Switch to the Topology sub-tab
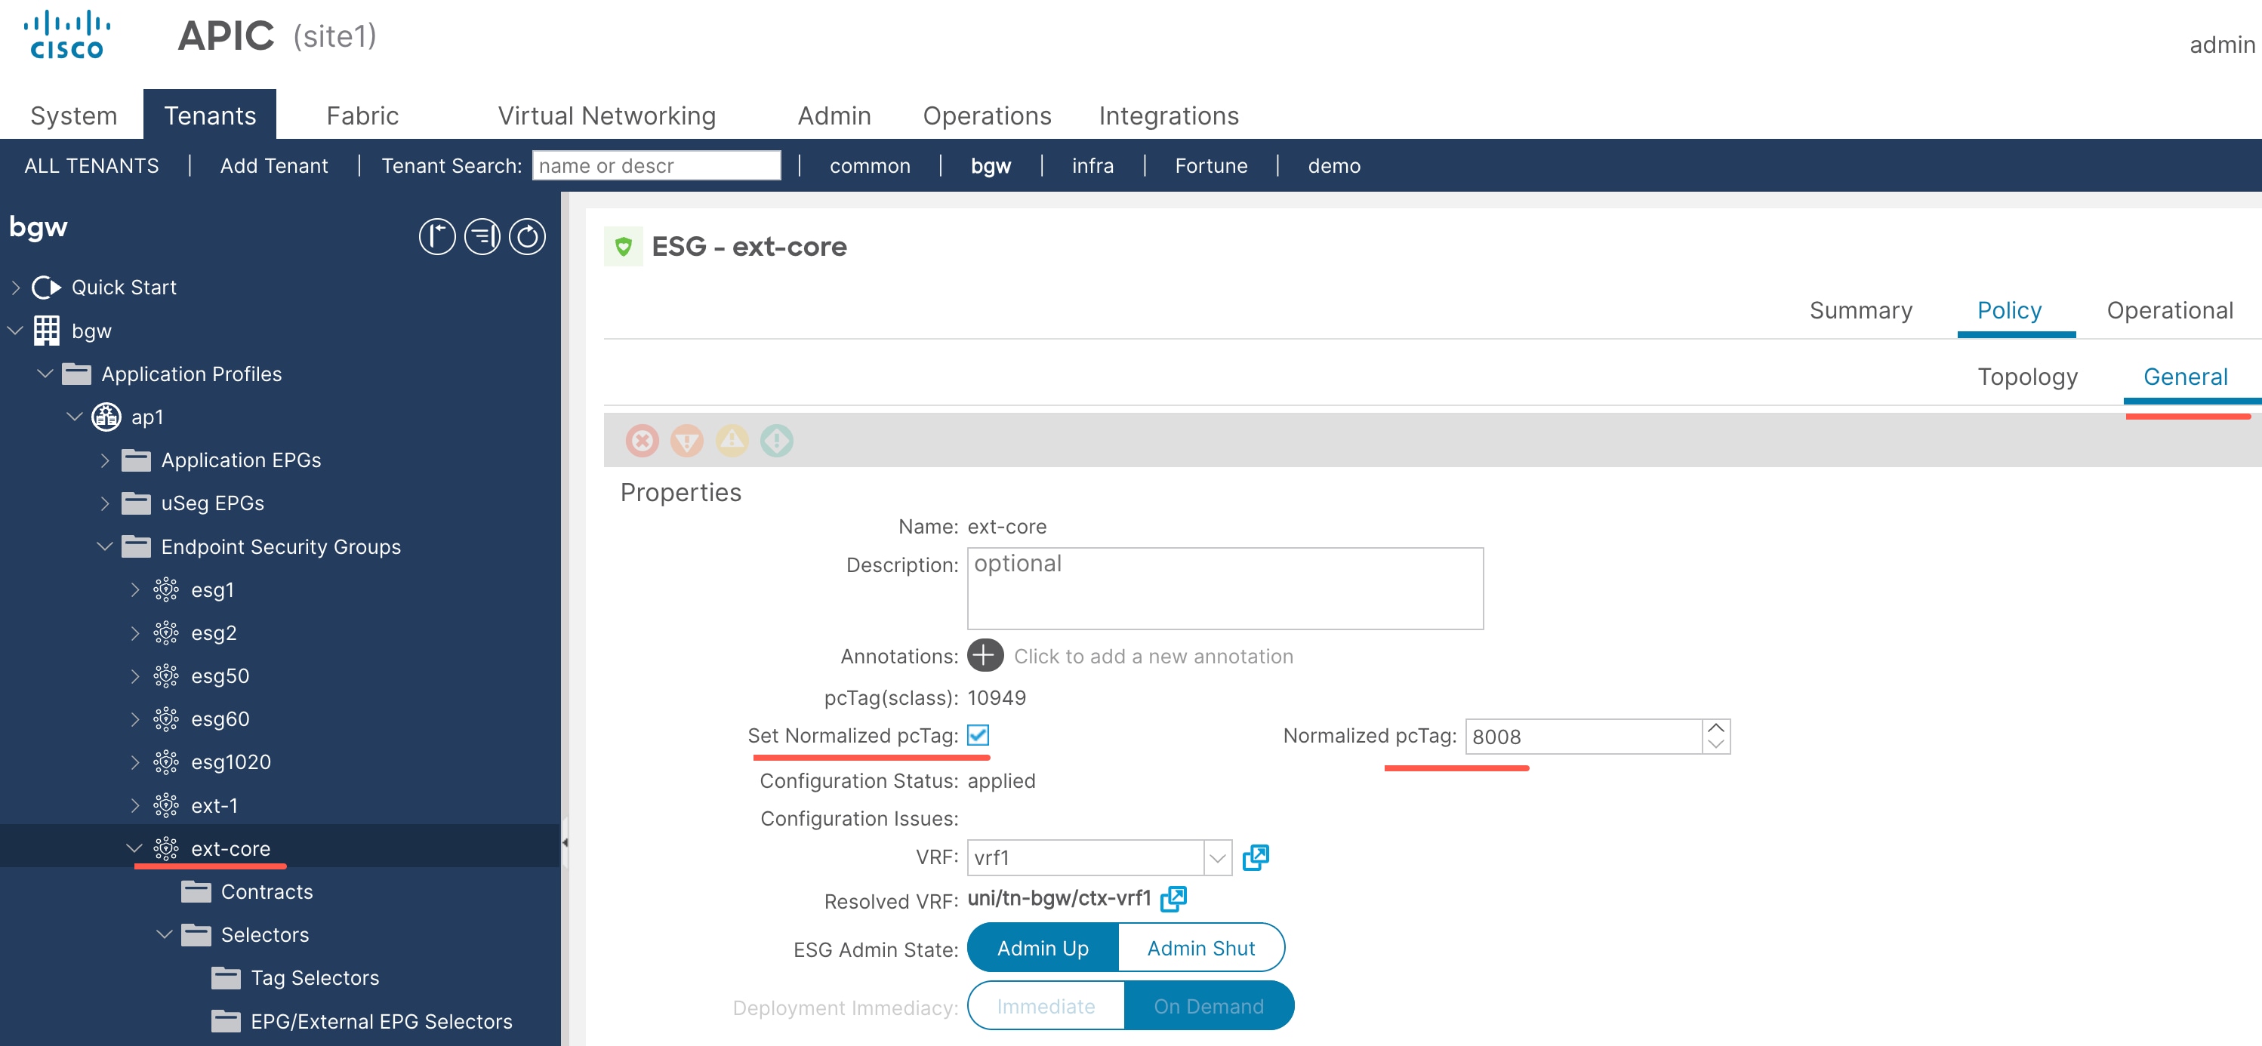The image size is (2262, 1046). pyautogui.click(x=2027, y=377)
